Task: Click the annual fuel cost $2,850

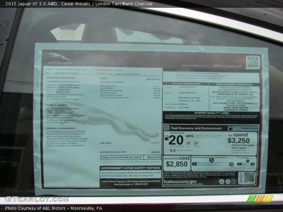Action: click(177, 164)
